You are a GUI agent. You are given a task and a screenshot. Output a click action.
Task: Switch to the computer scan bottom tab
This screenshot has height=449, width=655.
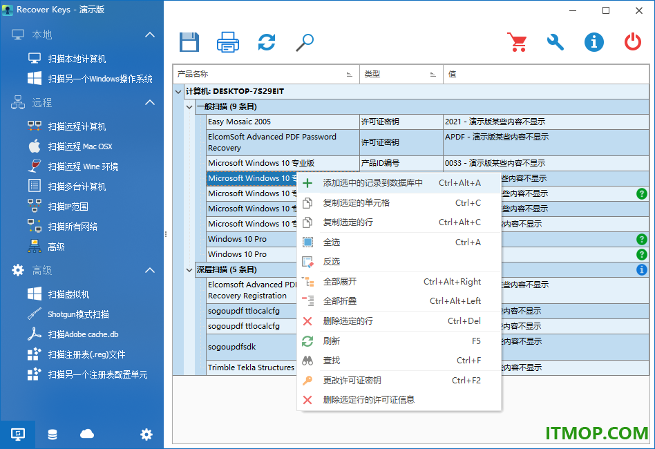tap(17, 434)
